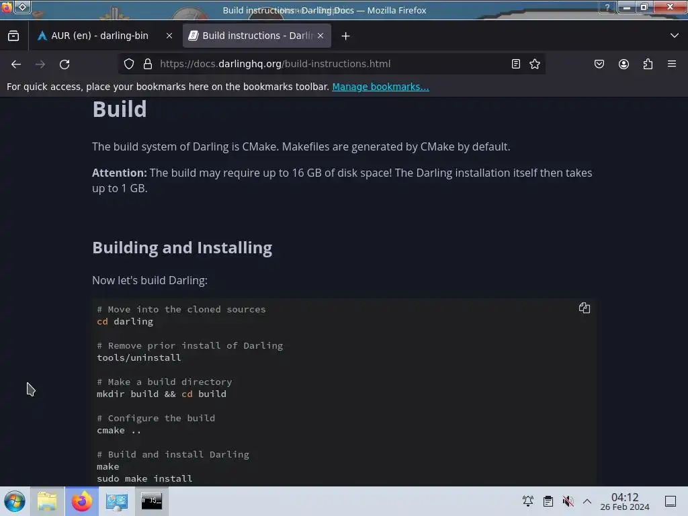Open Firefox View tab overview icon
The height and width of the screenshot is (516, 688).
13,36
